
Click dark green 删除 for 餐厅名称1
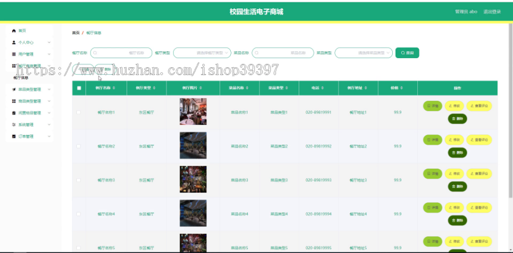click(457, 119)
